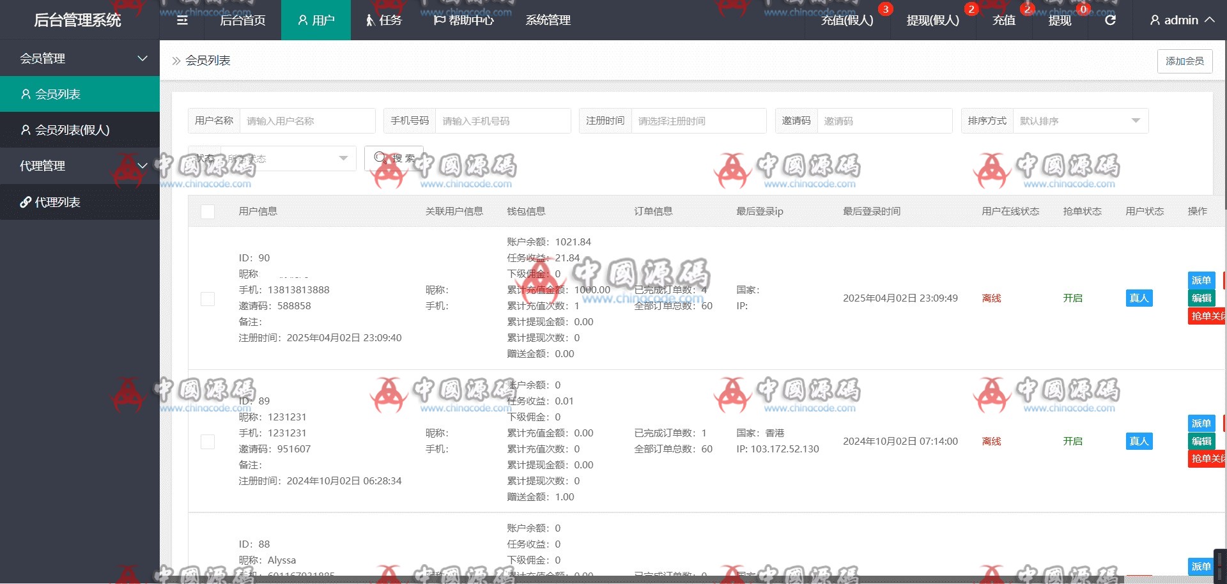Click the 会员列表(假人) sidebar item

(x=72, y=130)
